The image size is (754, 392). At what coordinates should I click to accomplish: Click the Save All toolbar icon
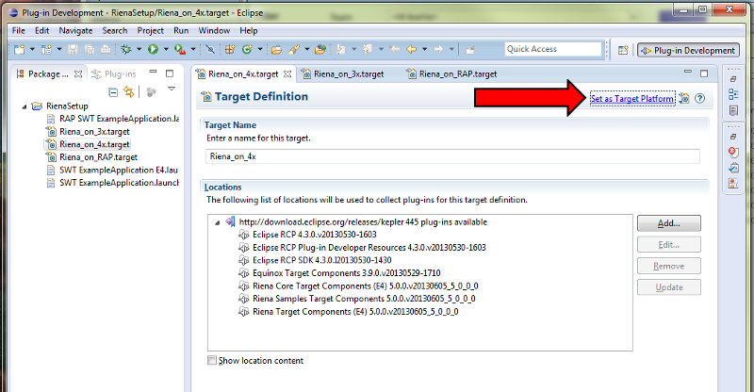pyautogui.click(x=89, y=49)
